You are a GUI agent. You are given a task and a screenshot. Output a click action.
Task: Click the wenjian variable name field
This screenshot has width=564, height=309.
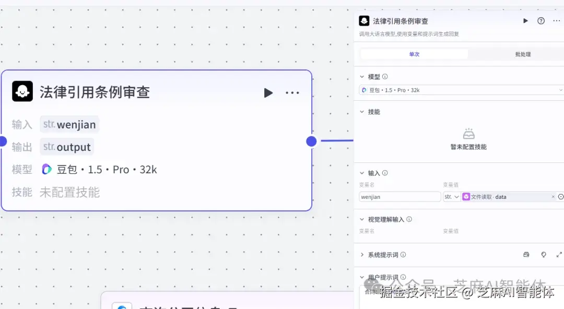coord(399,197)
